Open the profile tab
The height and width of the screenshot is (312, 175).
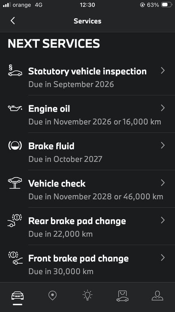(x=157, y=296)
